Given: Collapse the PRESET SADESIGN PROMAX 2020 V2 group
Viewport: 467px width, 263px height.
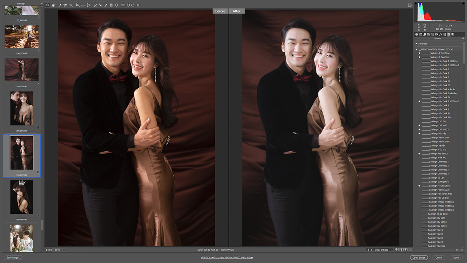Looking at the screenshot, I should point(417,49).
